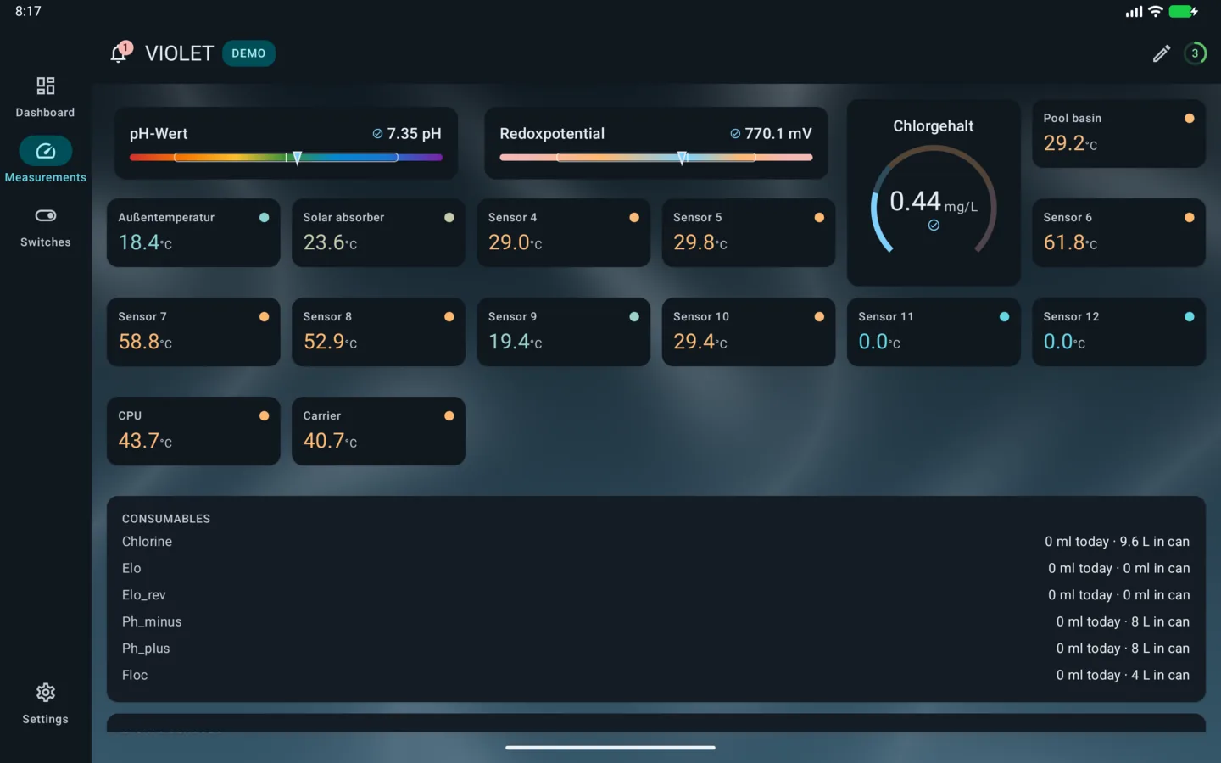Select the Elo consumable row
Viewport: 1221px width, 763px height.
point(655,568)
